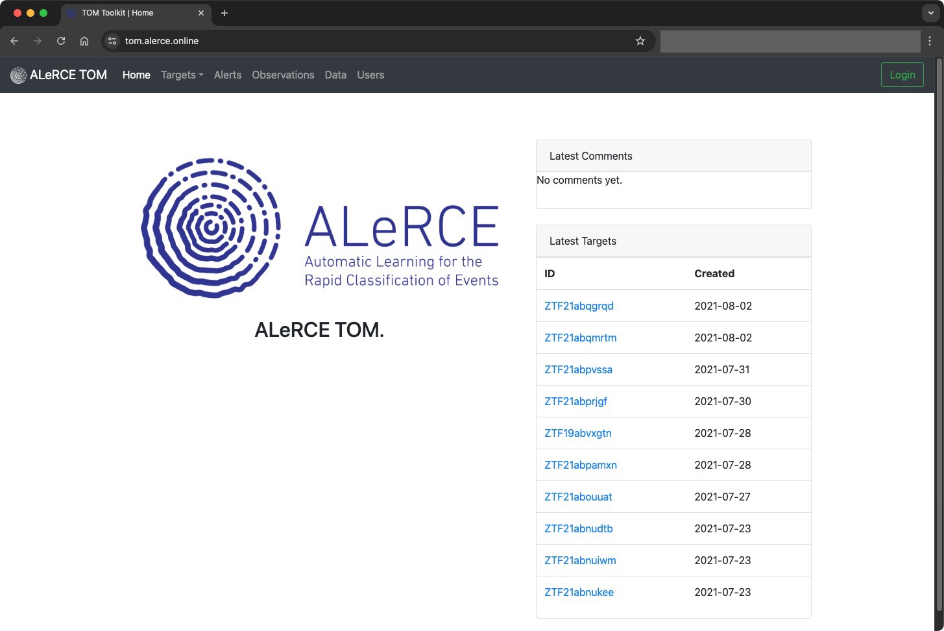Open the Chrome three-dot menu
The height and width of the screenshot is (631, 944).
[x=930, y=41]
